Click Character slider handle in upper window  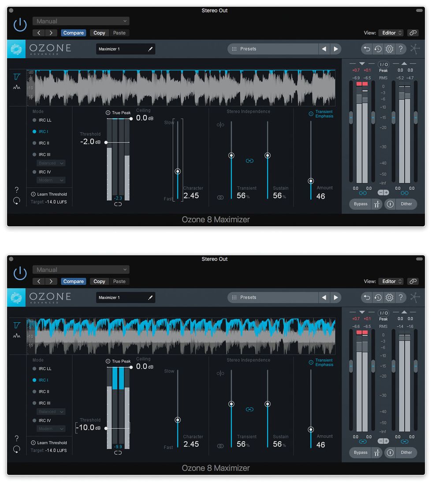click(x=178, y=171)
